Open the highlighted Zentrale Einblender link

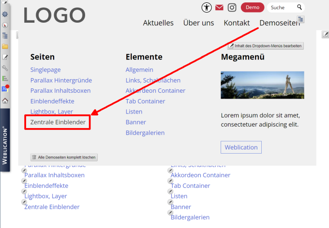tap(58, 122)
